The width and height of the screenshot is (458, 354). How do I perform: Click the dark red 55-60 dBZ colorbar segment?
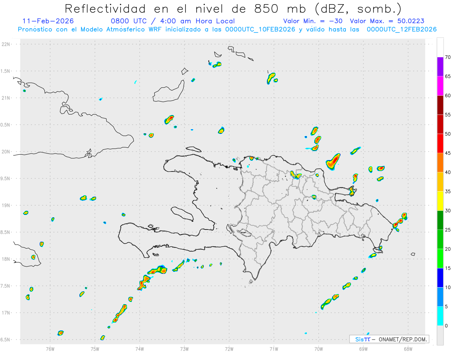coord(440,105)
